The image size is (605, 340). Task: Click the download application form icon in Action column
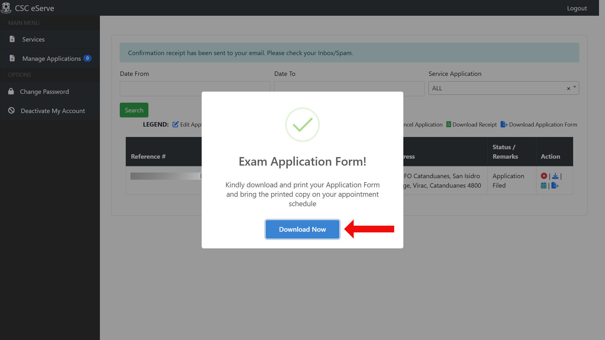pos(555,185)
